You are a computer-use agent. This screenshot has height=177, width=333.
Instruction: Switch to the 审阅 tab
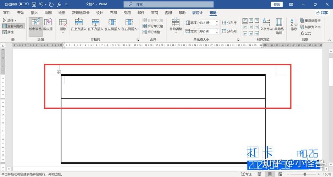[x=155, y=13]
